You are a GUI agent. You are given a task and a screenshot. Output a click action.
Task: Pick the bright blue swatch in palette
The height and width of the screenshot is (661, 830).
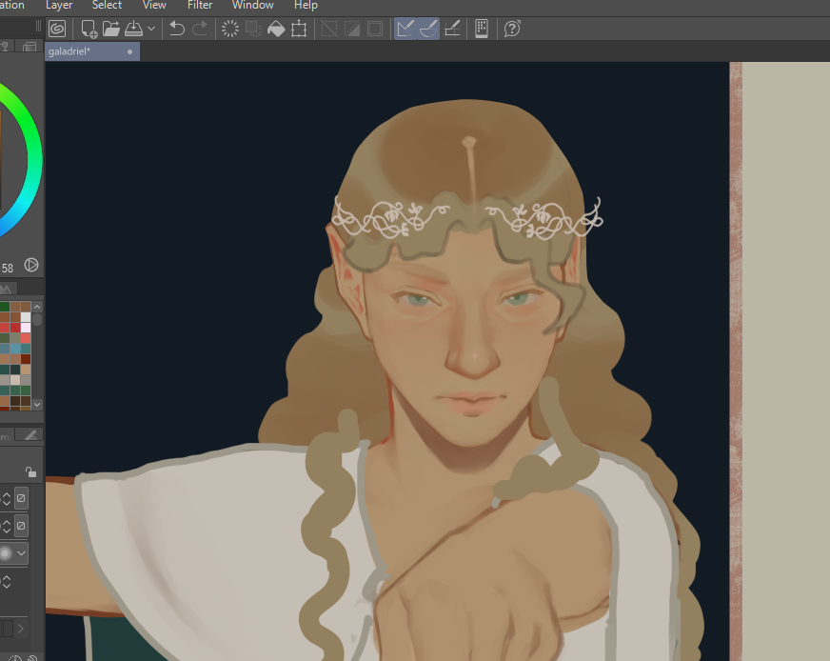tap(15, 349)
